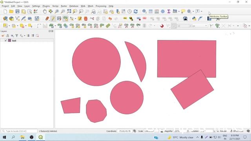Open the temporal controller clock icon

(129, 11)
